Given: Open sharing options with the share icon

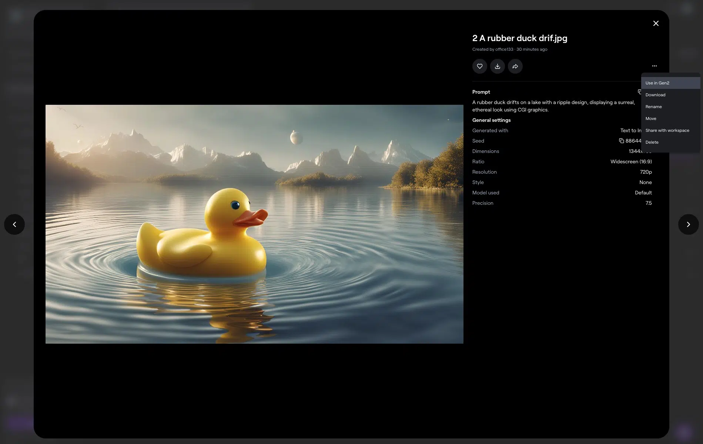Looking at the screenshot, I should pos(515,66).
